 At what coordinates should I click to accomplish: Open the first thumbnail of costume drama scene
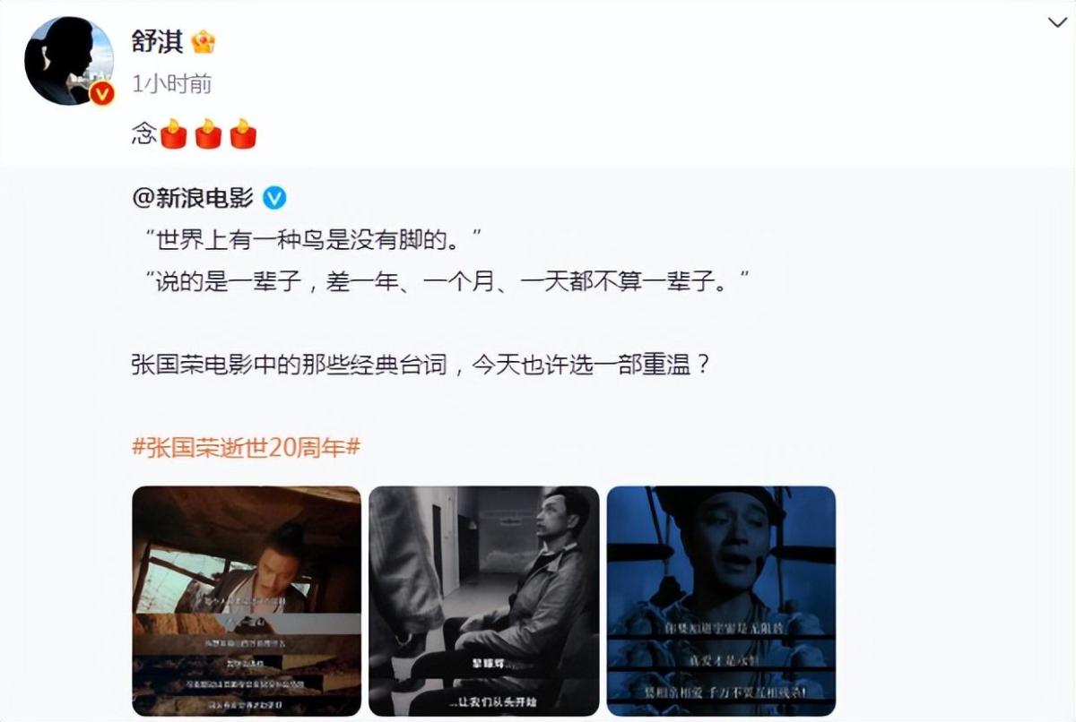(x=247, y=600)
